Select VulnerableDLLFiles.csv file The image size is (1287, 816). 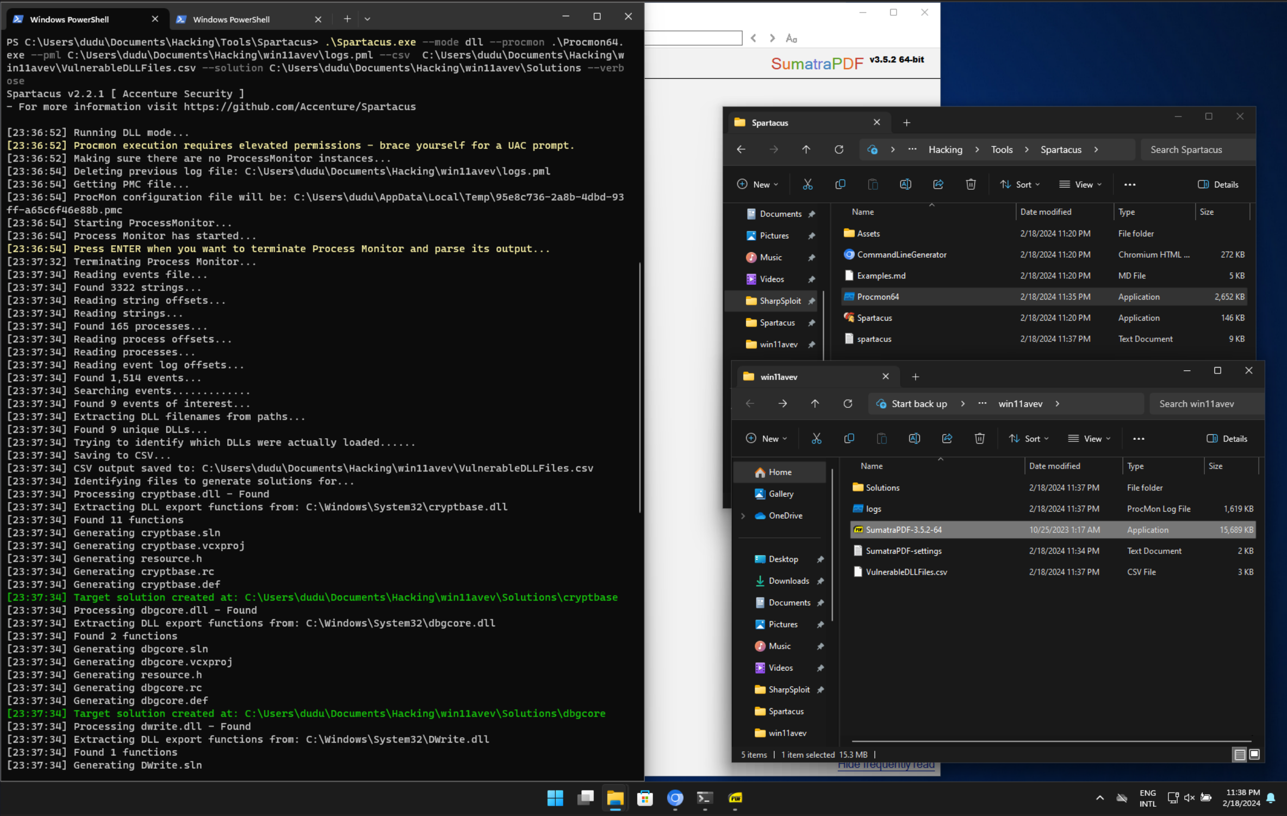click(1053, 572)
